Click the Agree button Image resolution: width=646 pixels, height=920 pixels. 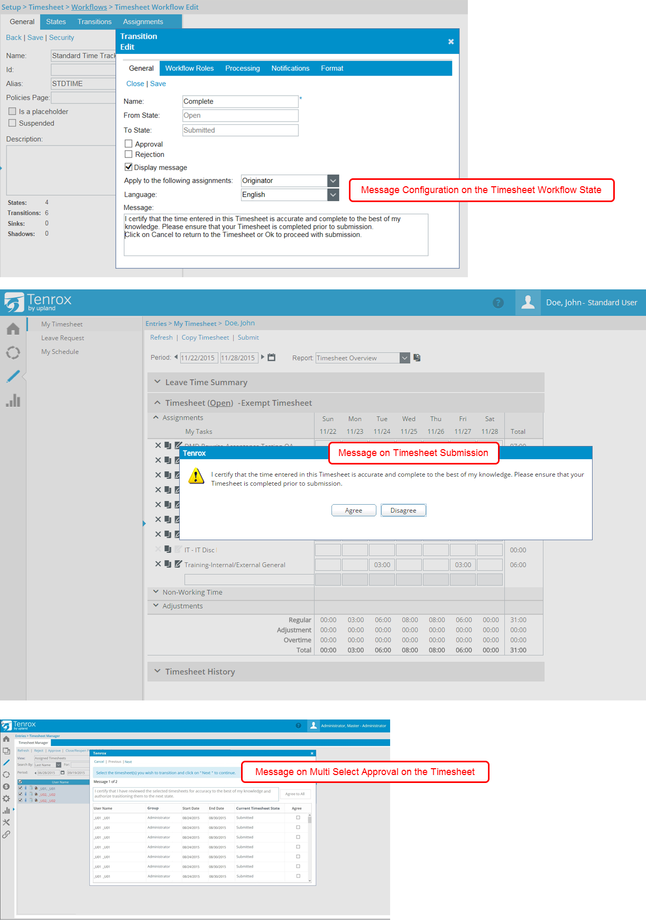pyautogui.click(x=354, y=510)
